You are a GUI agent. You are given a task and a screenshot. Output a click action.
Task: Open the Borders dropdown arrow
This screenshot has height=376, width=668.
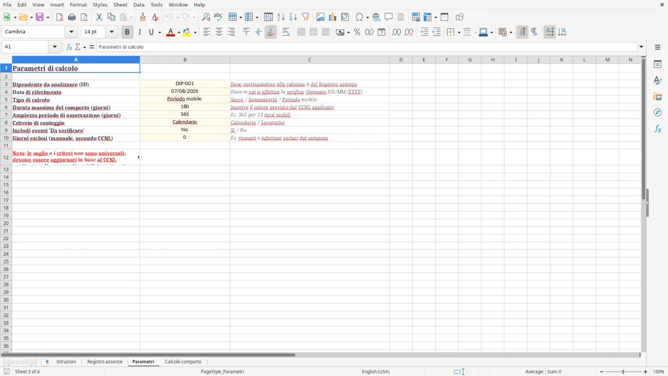(x=459, y=32)
